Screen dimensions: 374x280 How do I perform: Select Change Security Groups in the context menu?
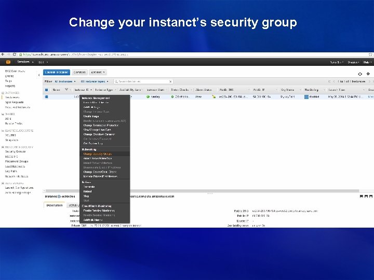tap(98, 154)
